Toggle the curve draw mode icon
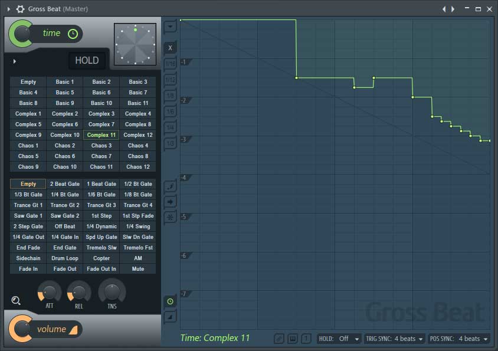The width and height of the screenshot is (498, 351). 171,186
